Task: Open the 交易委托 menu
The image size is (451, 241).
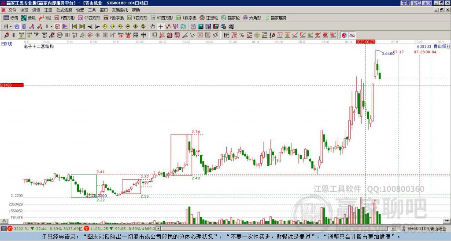Action: (119, 10)
